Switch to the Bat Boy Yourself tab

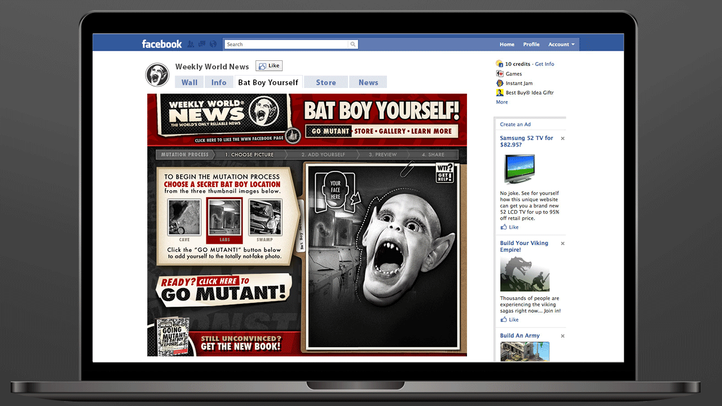(x=268, y=82)
